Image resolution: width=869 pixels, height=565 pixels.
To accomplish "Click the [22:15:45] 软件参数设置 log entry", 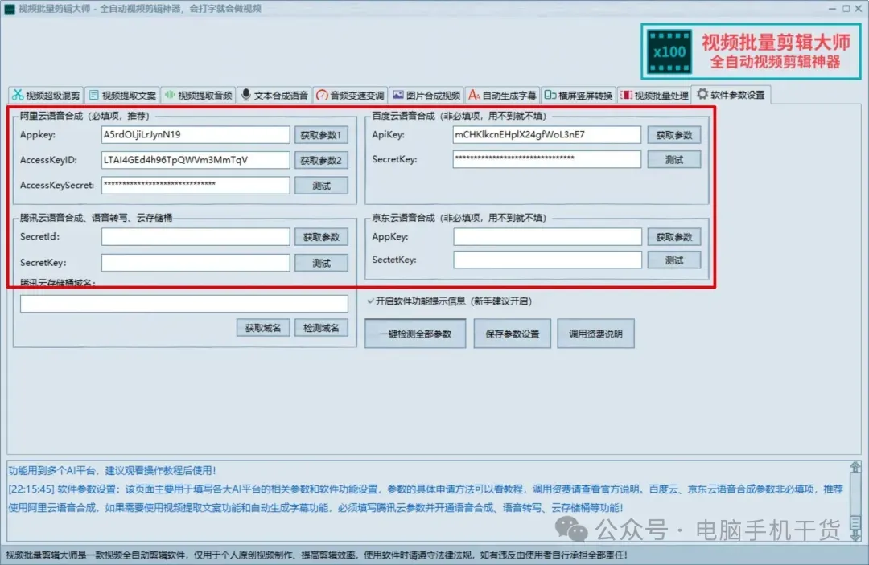I will click(426, 498).
